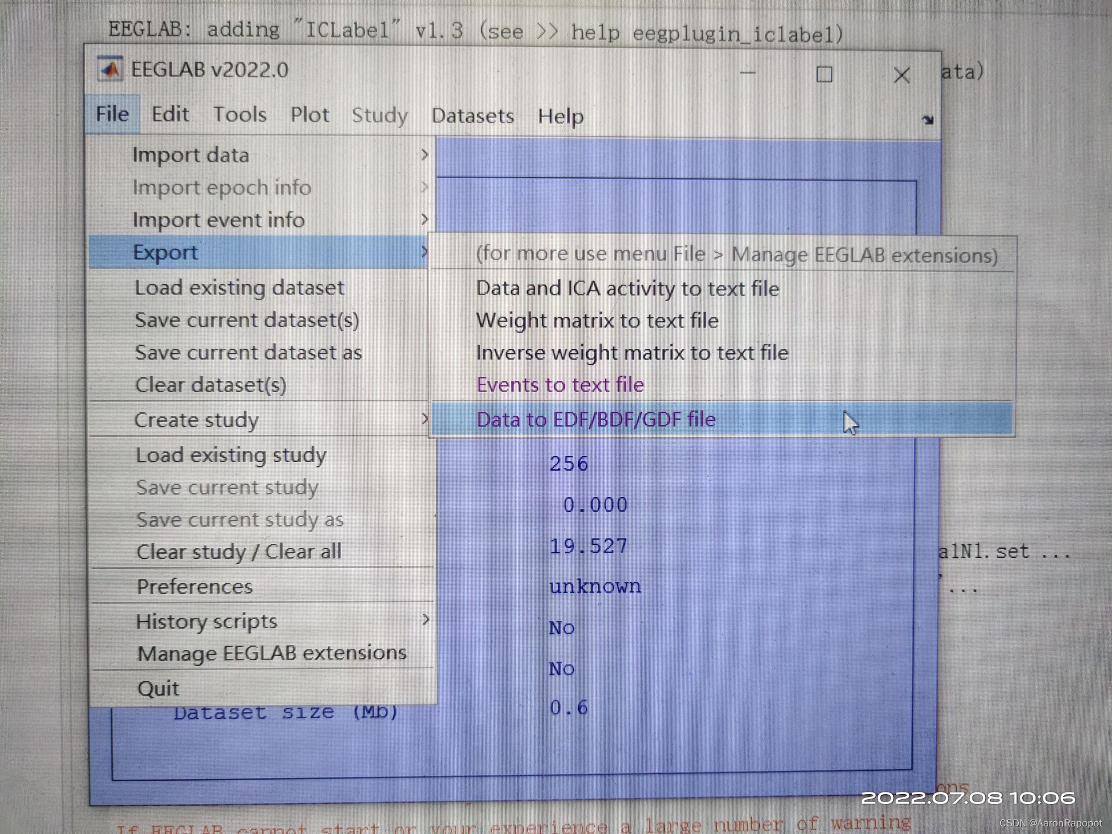Viewport: 1112px width, 834px height.
Task: Open the Edit menu
Action: coord(170,114)
